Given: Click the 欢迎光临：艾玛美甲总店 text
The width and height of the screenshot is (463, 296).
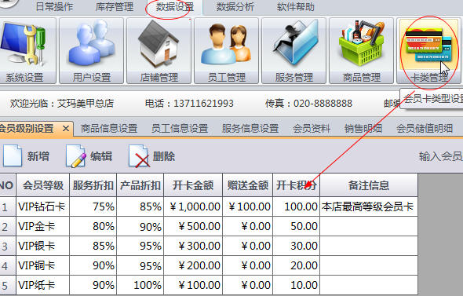Looking at the screenshot, I should 62,104.
